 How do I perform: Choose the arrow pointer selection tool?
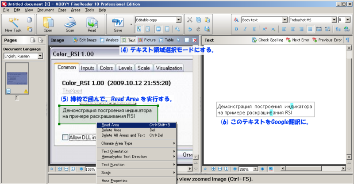click(x=179, y=40)
